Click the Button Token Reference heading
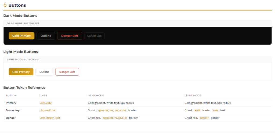The image size is (275, 133). click(24, 87)
